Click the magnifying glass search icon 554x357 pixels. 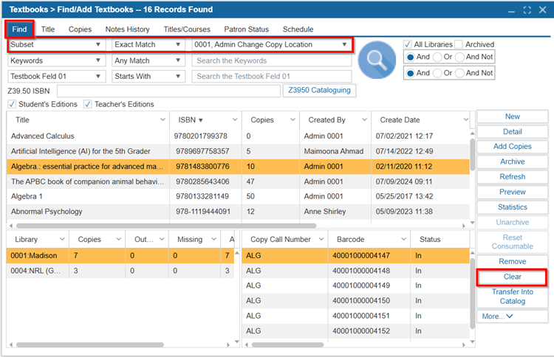[x=377, y=60]
